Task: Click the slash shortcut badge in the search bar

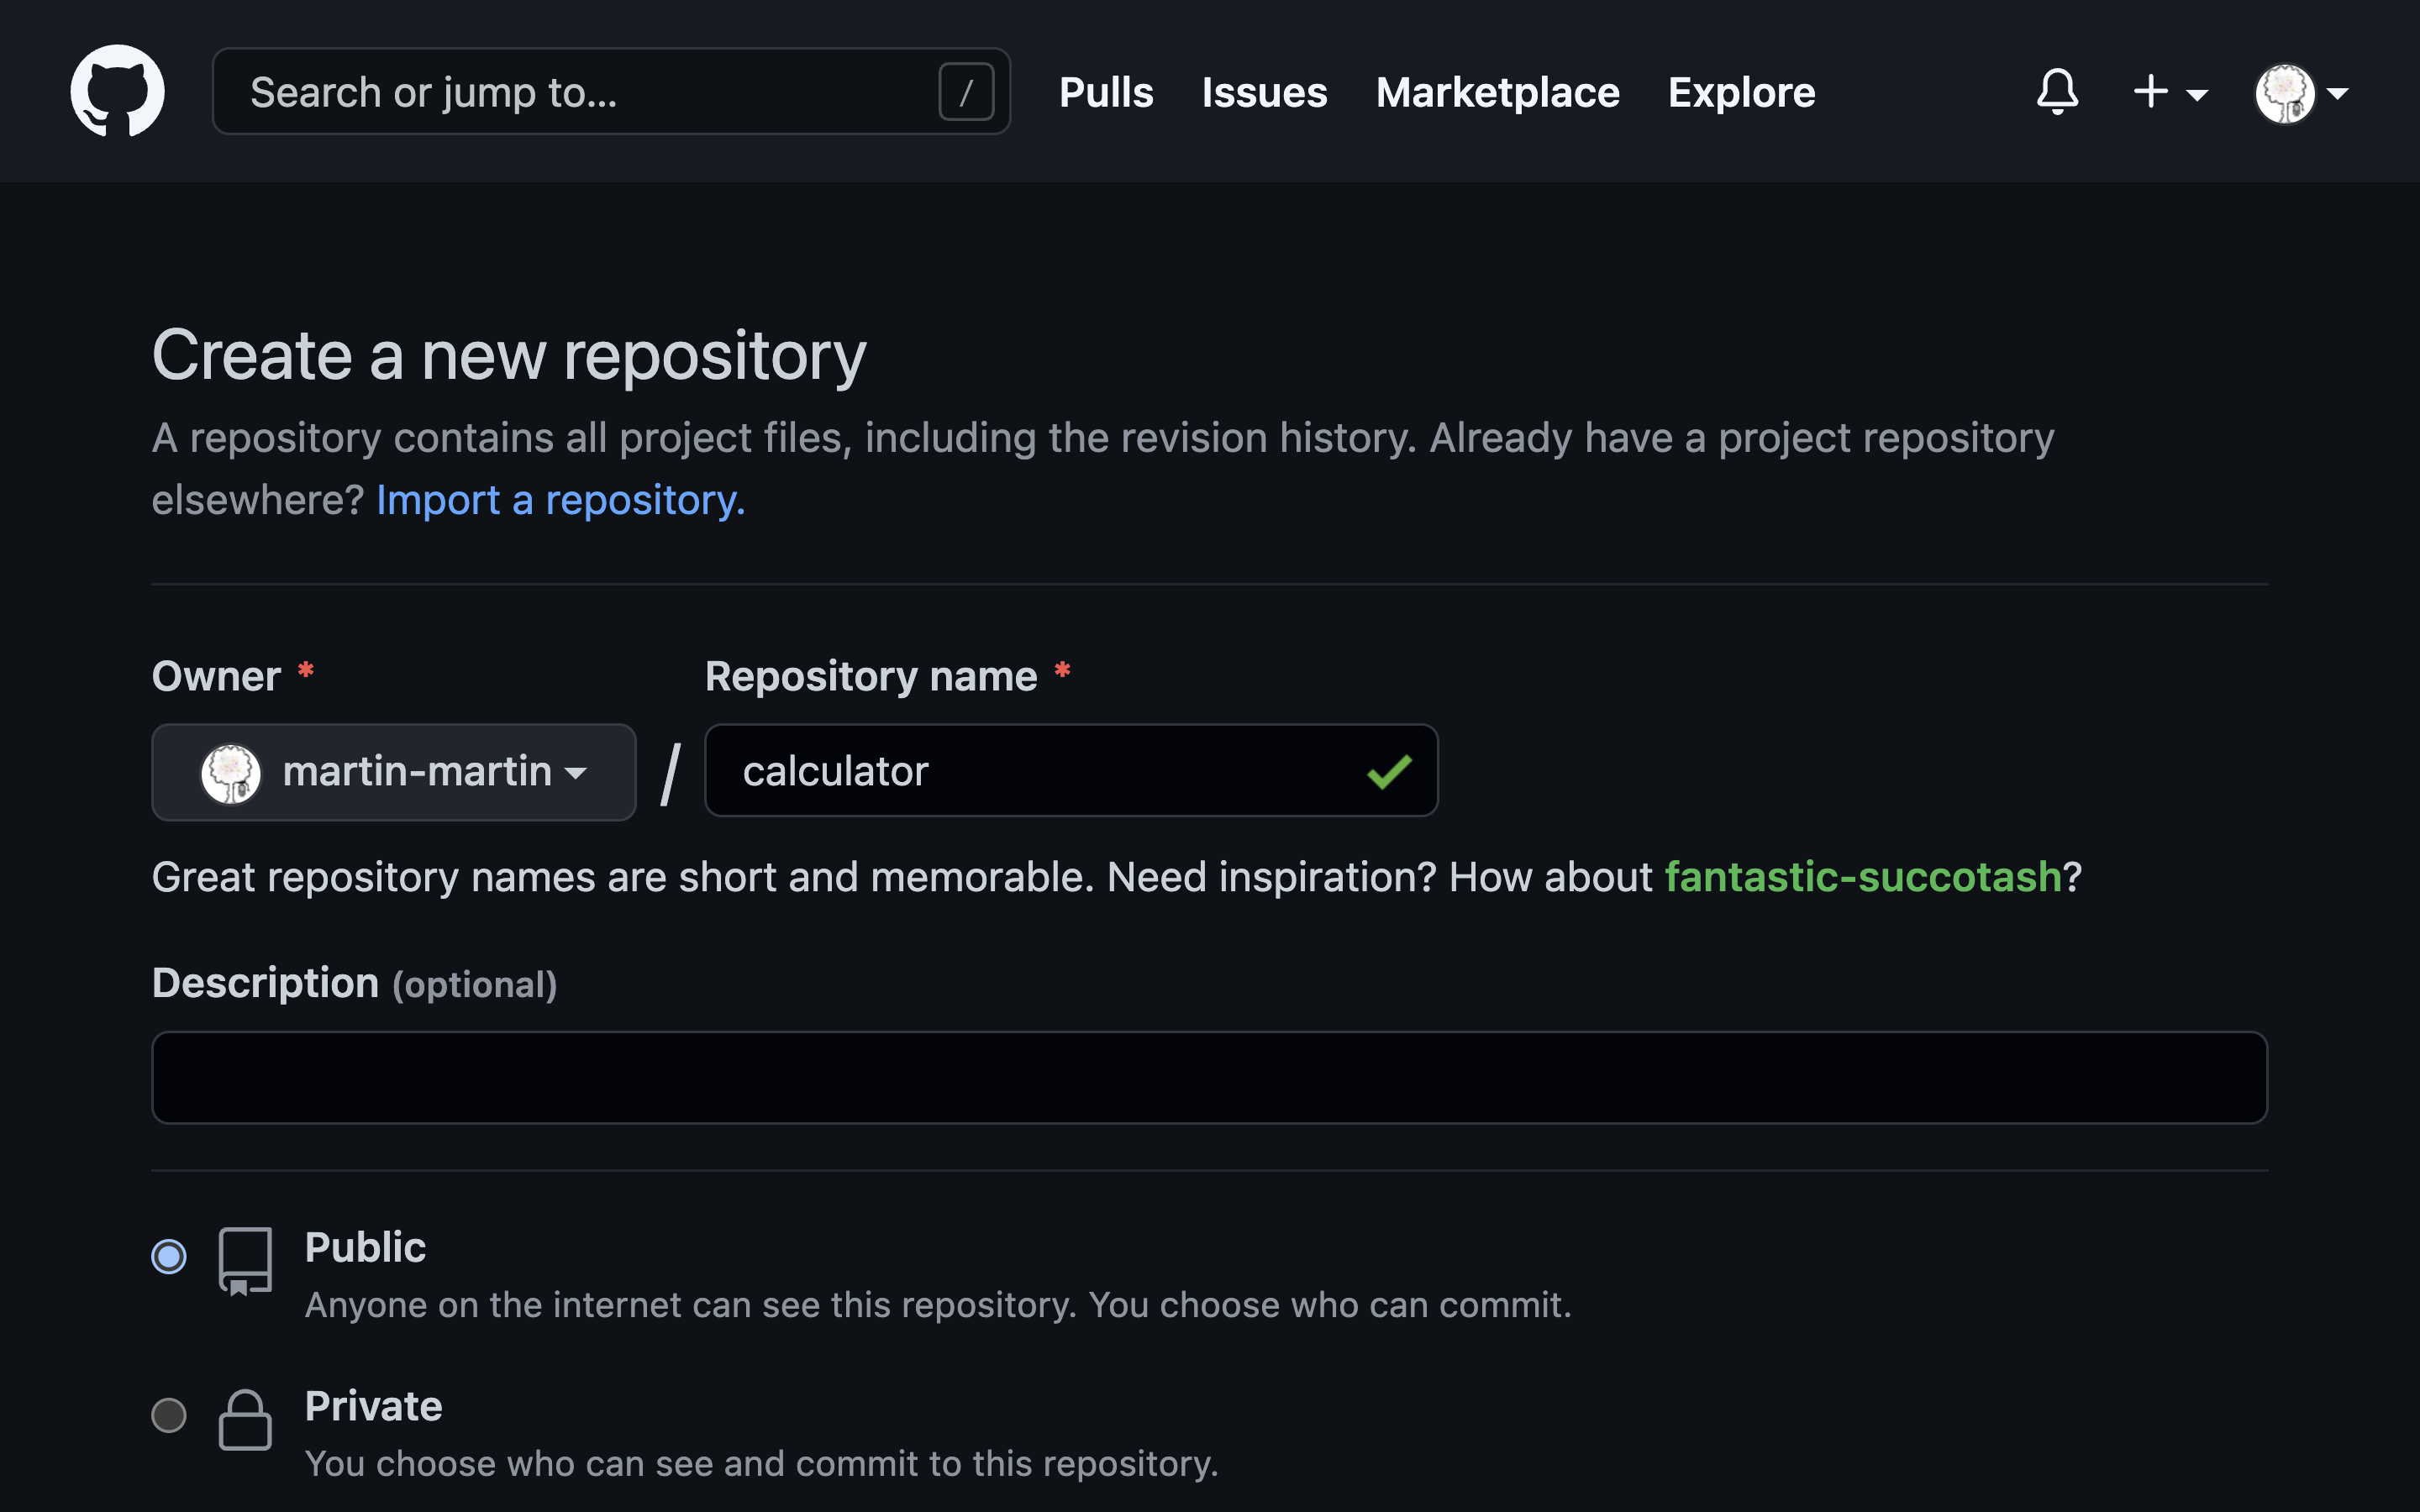Action: (965, 91)
